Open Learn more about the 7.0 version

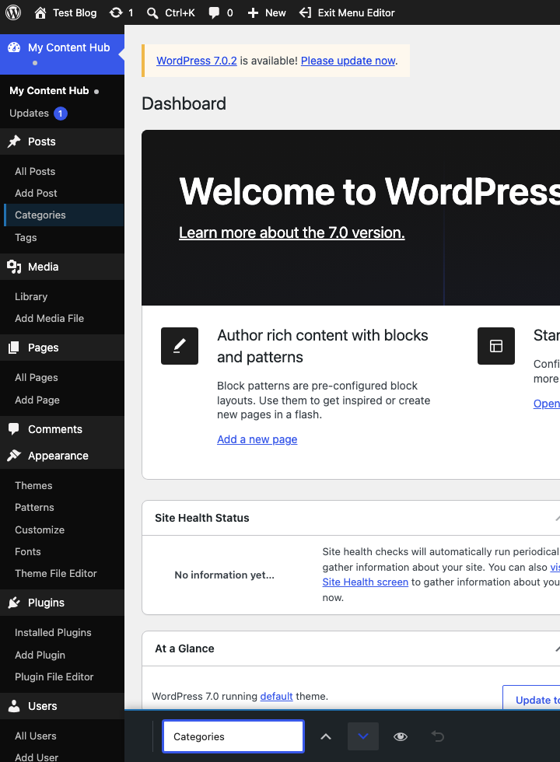292,232
